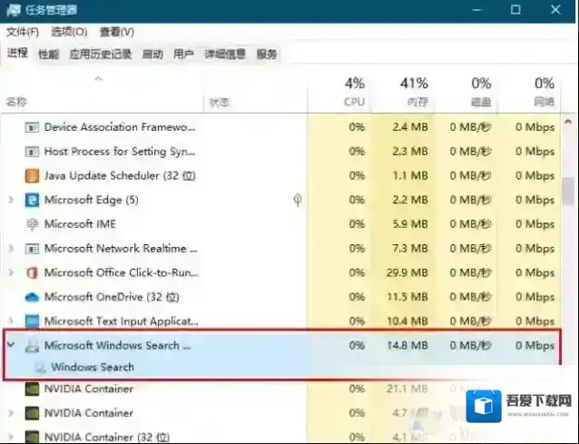This screenshot has width=579, height=444.
Task: Click the Microsoft OneDrive cloud icon
Action: click(32, 297)
